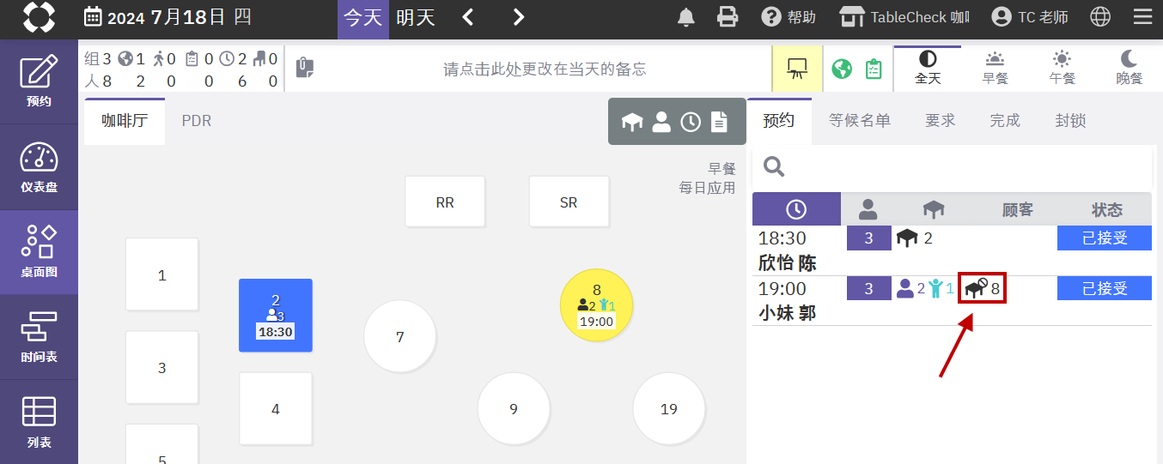Select table SR
The image size is (1163, 464).
click(569, 202)
